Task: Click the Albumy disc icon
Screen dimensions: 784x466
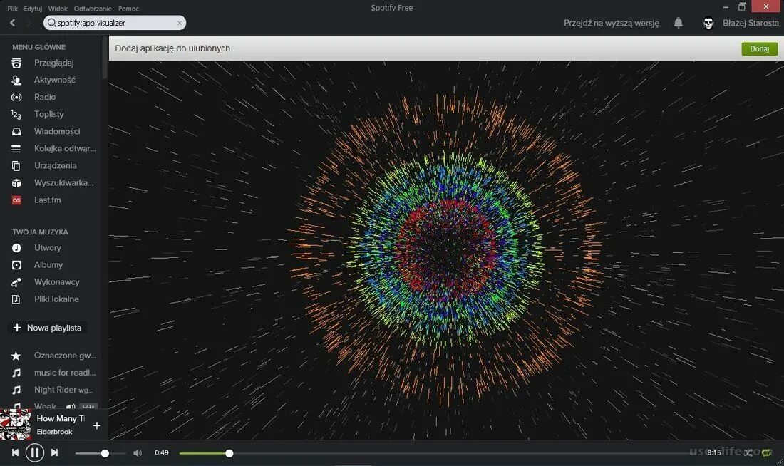Action: click(x=16, y=265)
